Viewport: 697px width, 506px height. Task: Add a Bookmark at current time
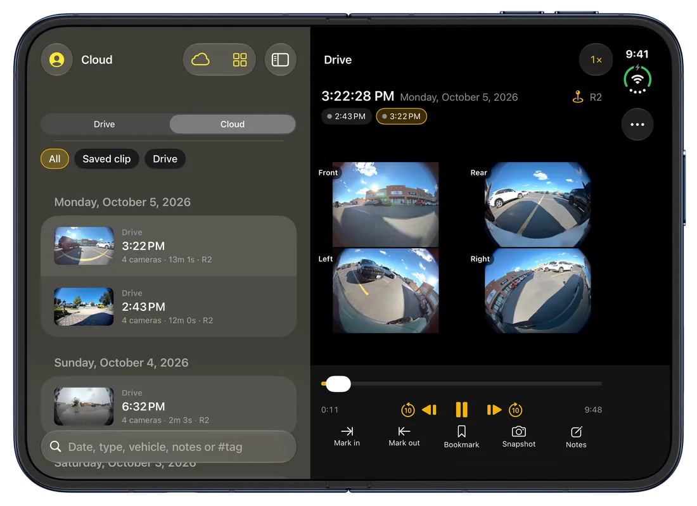click(x=461, y=437)
